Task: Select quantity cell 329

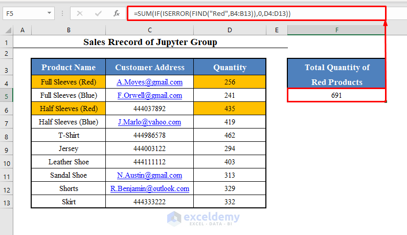Action: [230, 188]
